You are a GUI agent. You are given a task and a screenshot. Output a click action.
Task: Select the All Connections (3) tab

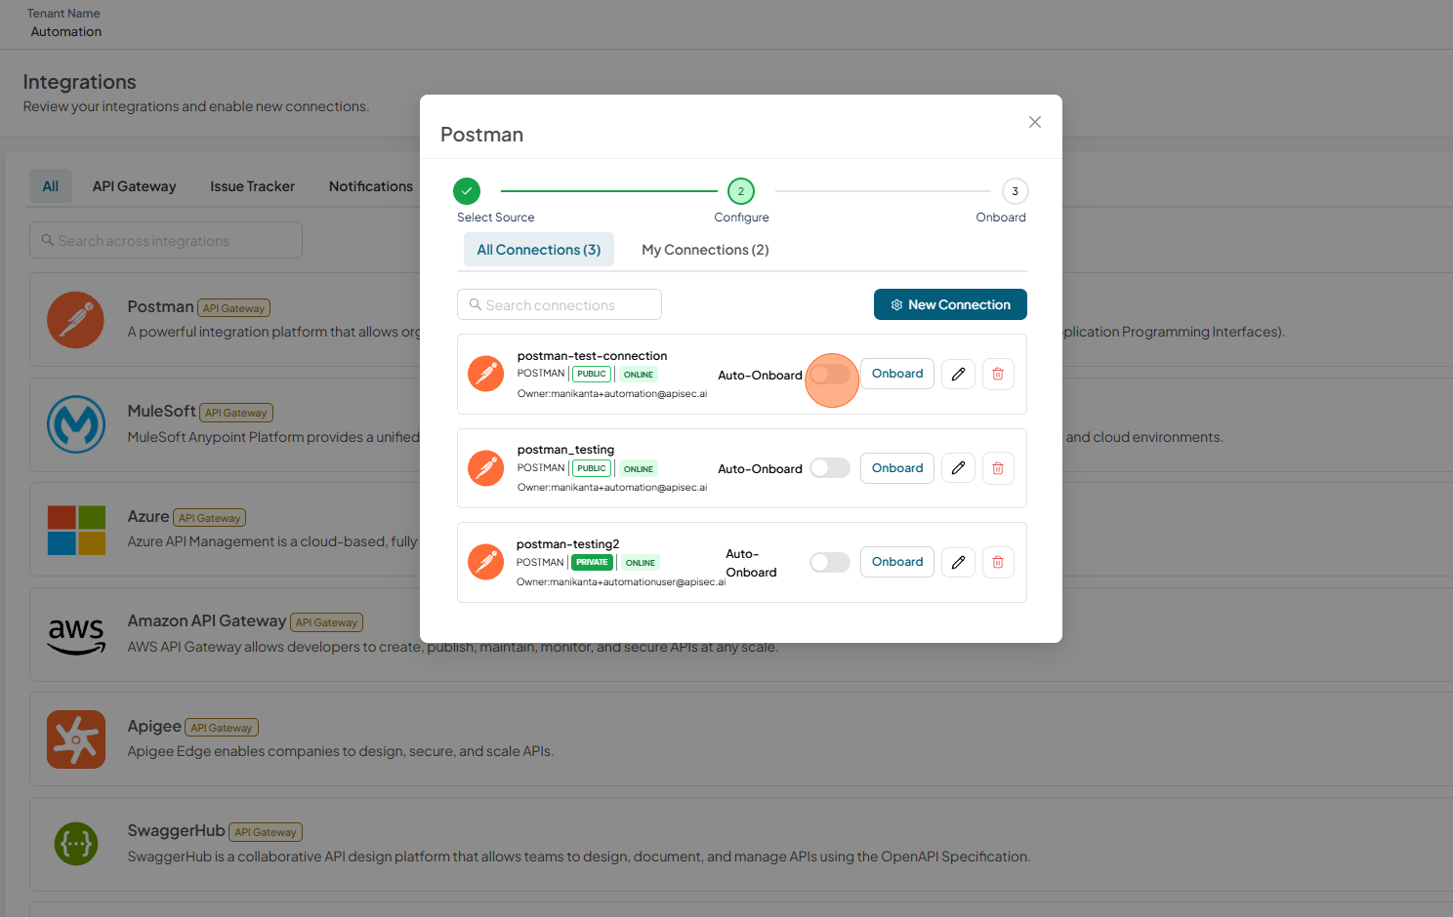pyautogui.click(x=539, y=250)
